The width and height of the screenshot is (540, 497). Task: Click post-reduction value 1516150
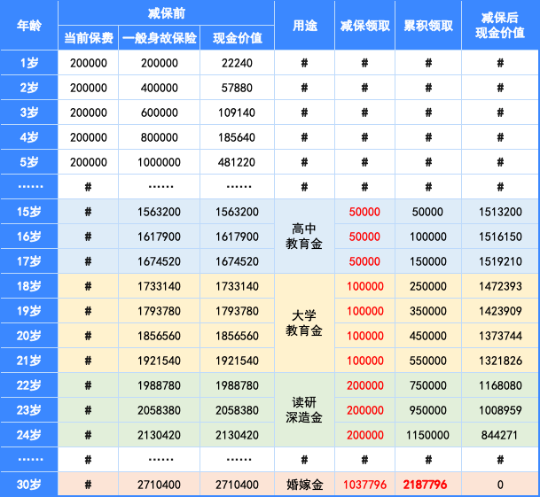tap(500, 237)
